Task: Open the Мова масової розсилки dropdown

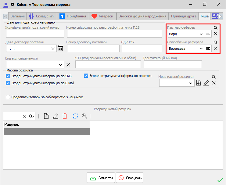Action: click(191, 83)
